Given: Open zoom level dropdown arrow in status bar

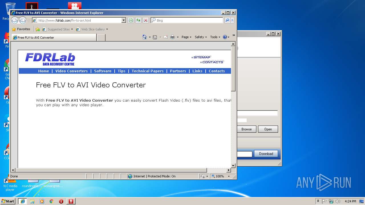Looking at the screenshot, I should pyautogui.click(x=229, y=176).
